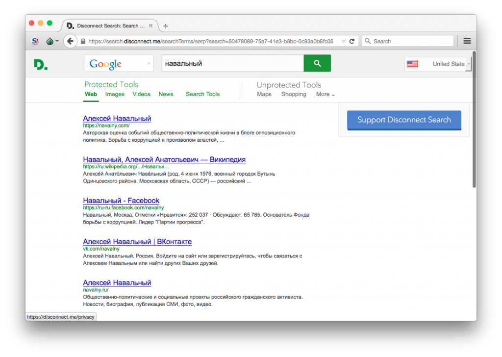Expand the More unprotected tools menu
The height and width of the screenshot is (357, 502).
coord(325,94)
